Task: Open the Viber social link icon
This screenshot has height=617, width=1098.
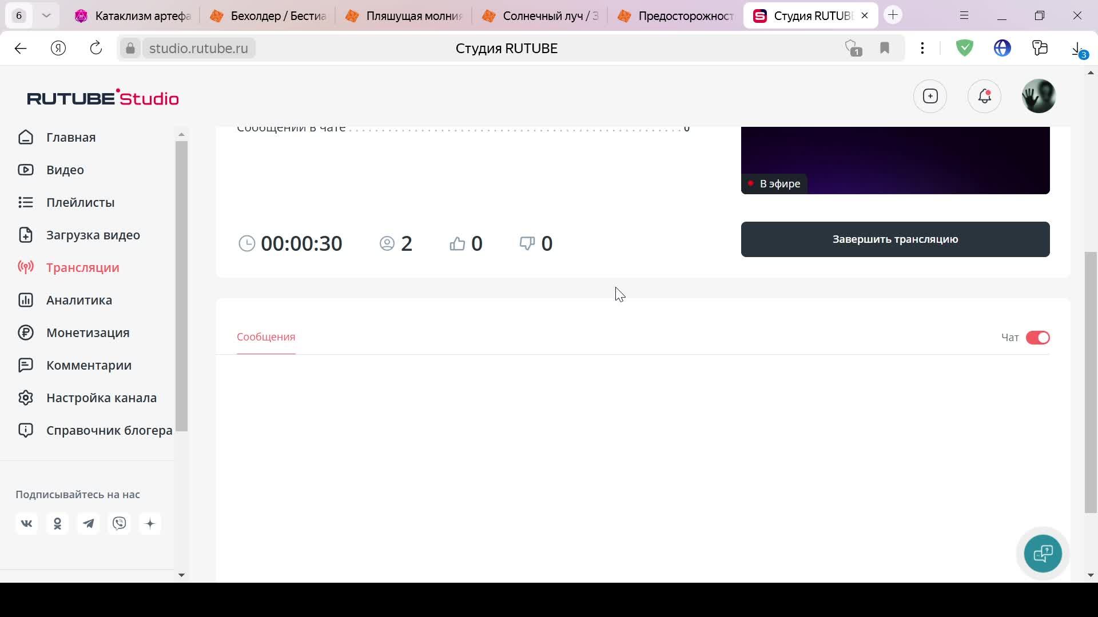Action: (x=119, y=524)
